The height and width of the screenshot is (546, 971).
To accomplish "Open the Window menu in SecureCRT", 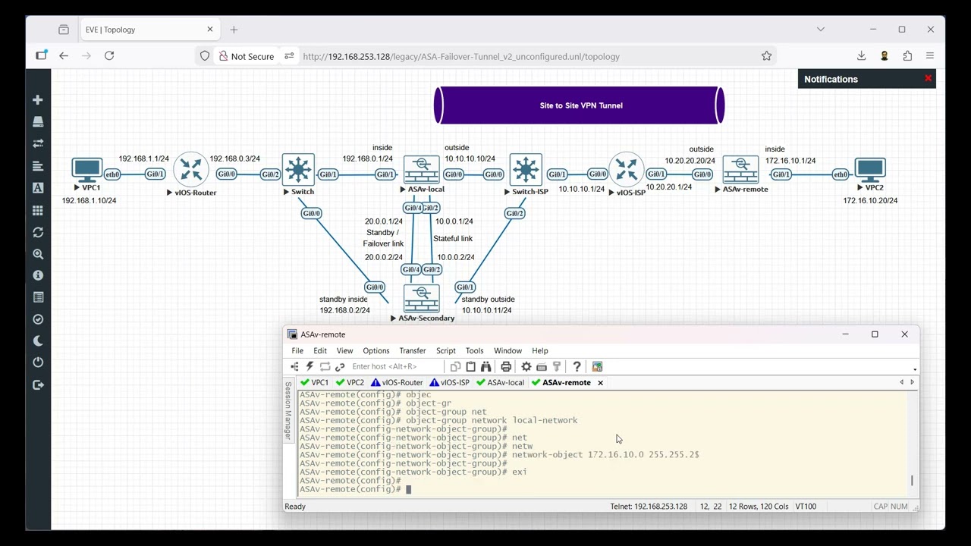I will pyautogui.click(x=507, y=351).
